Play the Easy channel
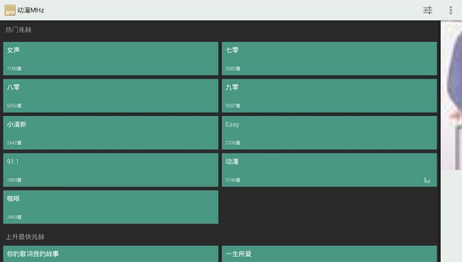Image resolution: width=462 pixels, height=262 pixels. (x=330, y=132)
